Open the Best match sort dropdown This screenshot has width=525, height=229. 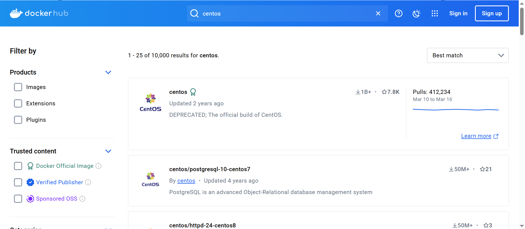tap(468, 55)
